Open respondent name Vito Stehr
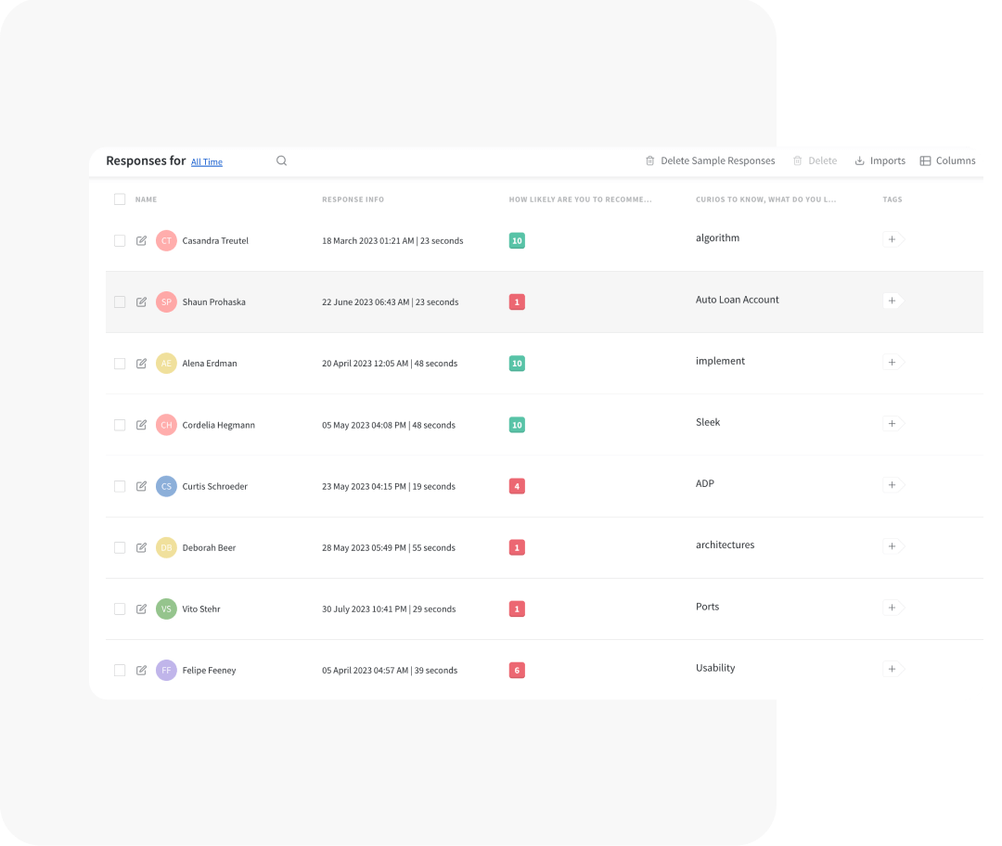Viewport: 1002px width, 846px height. point(201,609)
